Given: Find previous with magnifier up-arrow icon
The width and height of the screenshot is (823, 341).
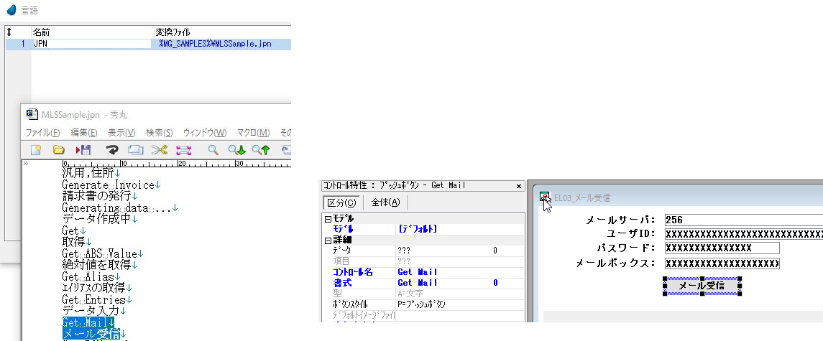Looking at the screenshot, I should pos(260,150).
